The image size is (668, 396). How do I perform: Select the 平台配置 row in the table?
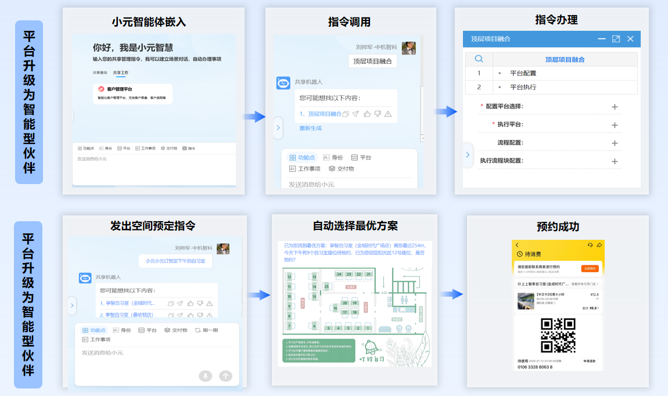point(523,73)
